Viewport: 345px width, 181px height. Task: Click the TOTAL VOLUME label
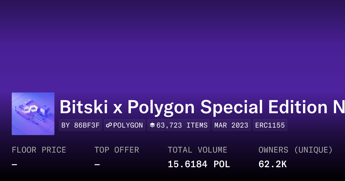point(198,150)
